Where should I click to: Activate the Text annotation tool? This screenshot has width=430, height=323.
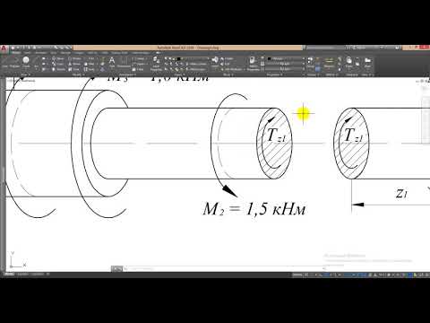112,62
